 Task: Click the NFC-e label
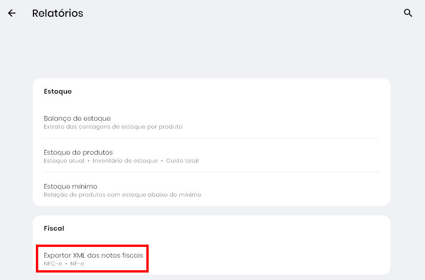coord(53,264)
